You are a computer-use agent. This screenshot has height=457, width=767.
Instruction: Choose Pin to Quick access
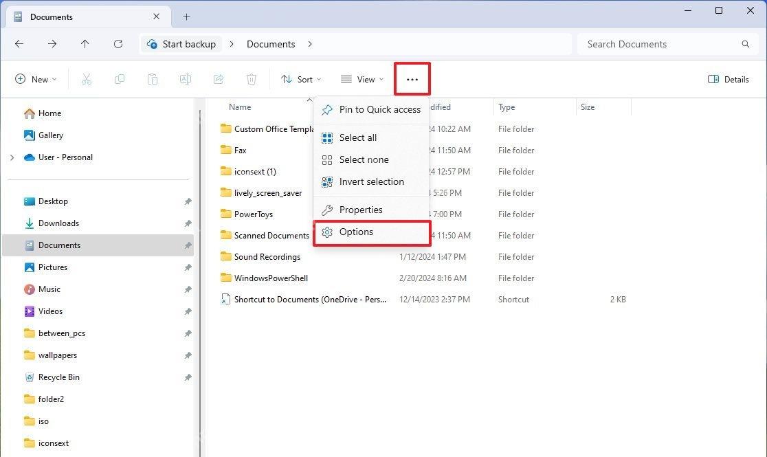[371, 109]
